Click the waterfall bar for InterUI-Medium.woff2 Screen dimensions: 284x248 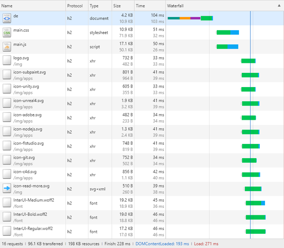click(x=256, y=203)
